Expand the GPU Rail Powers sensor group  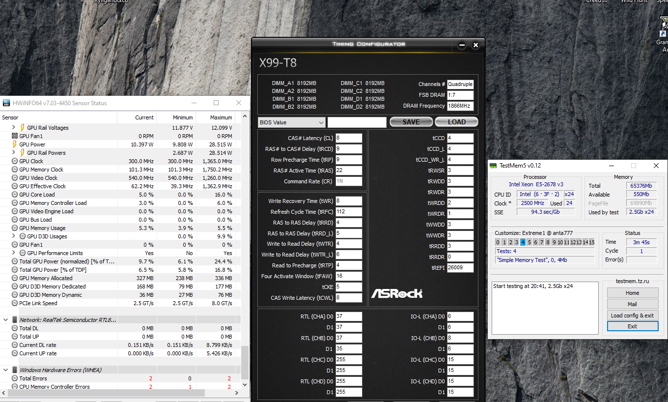[14, 153]
